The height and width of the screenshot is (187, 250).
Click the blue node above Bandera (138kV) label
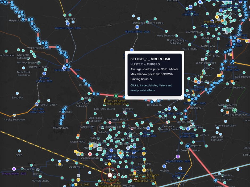44,73
